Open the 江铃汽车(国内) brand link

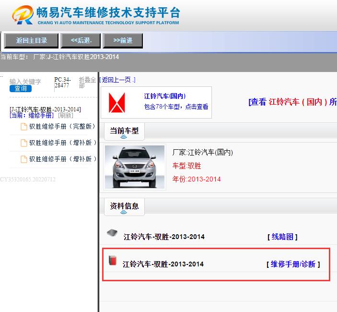[x=164, y=96]
